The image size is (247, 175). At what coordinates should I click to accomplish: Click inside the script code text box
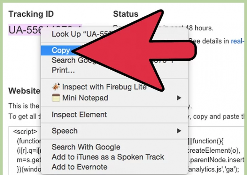tap(25, 149)
